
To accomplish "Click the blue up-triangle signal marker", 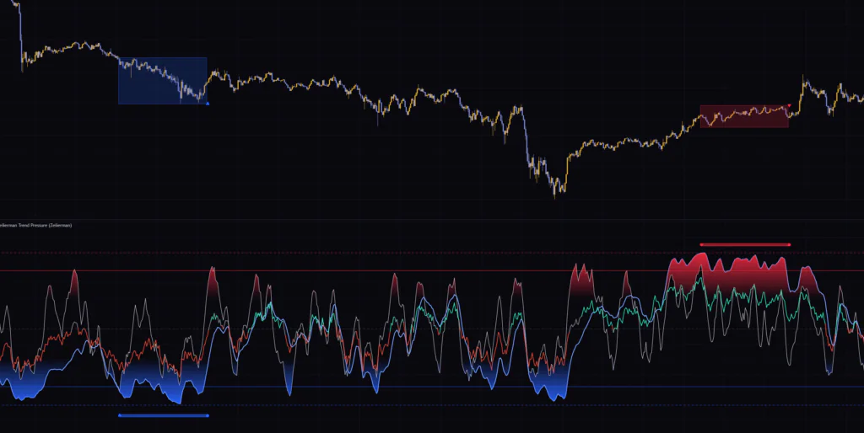I will click(208, 103).
